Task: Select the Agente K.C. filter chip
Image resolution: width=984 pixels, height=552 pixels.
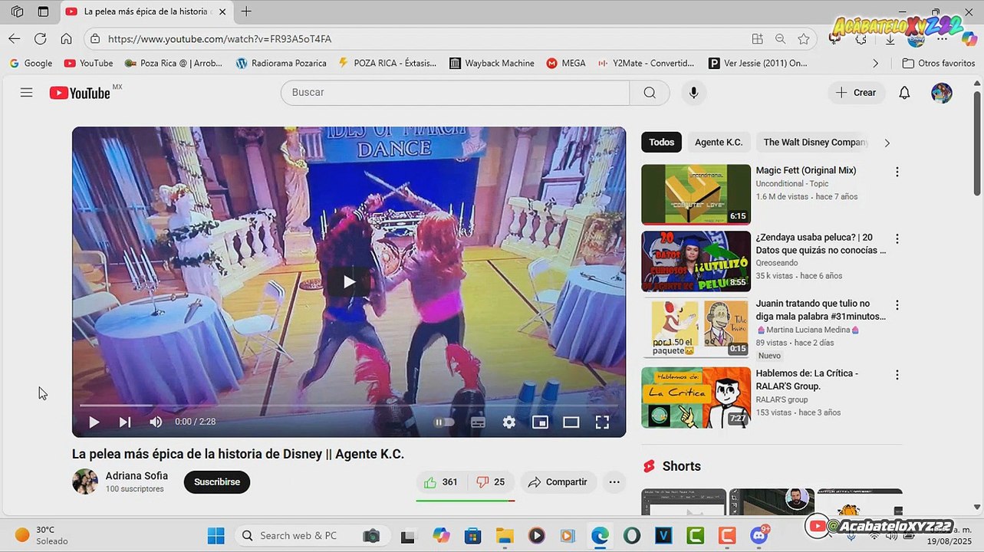Action: click(719, 143)
